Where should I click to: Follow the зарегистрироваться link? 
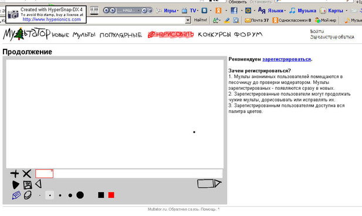[x=286, y=59]
